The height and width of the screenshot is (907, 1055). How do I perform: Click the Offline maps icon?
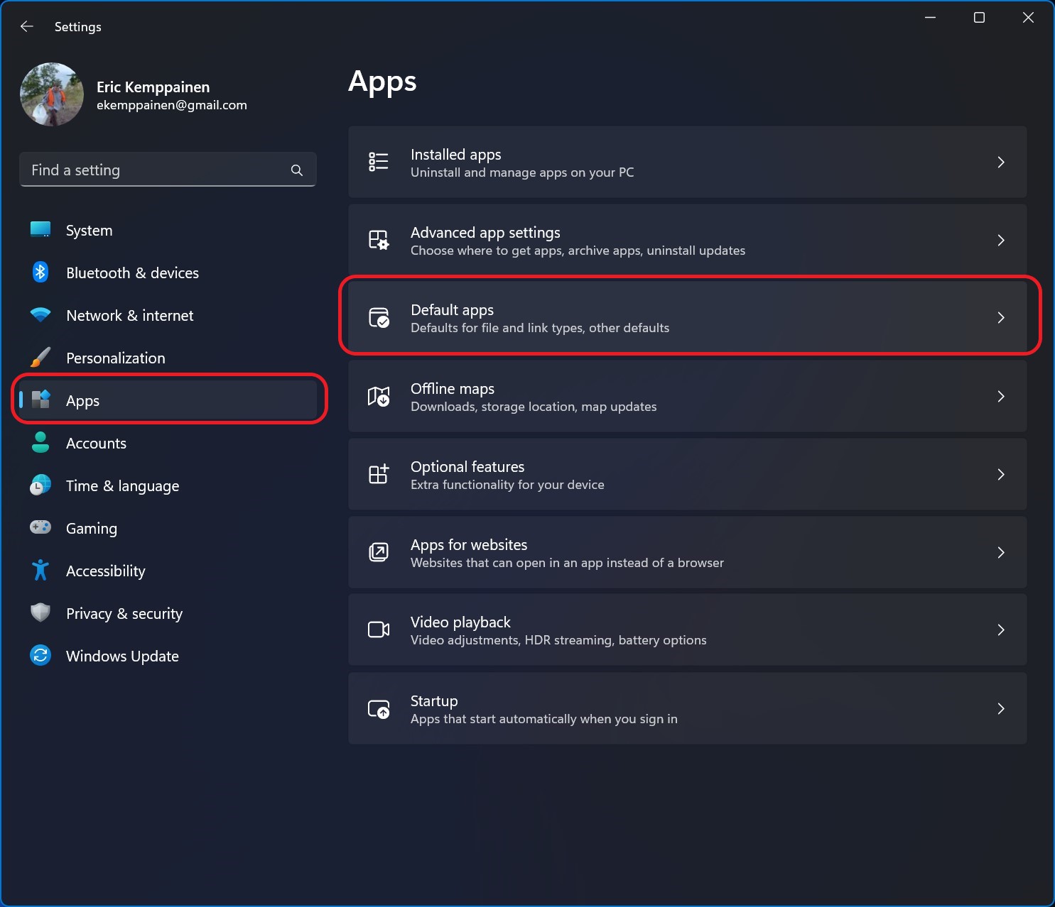coord(379,396)
